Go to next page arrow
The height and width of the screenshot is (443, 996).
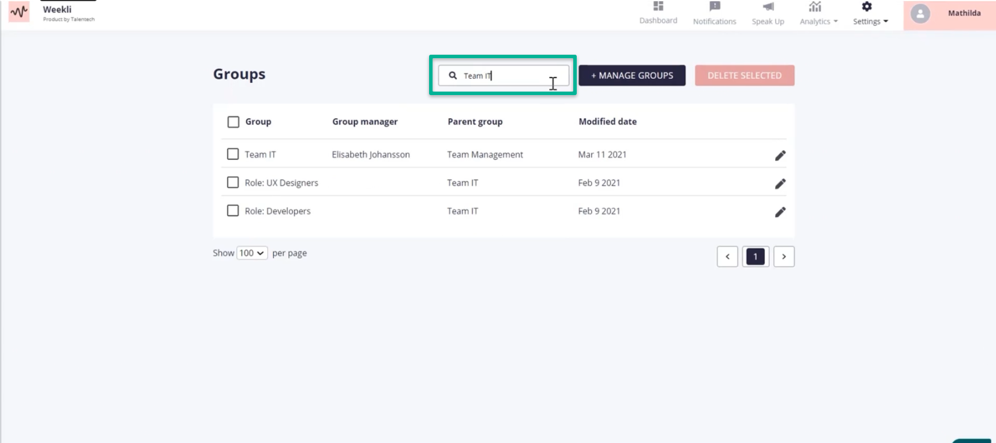tap(784, 256)
